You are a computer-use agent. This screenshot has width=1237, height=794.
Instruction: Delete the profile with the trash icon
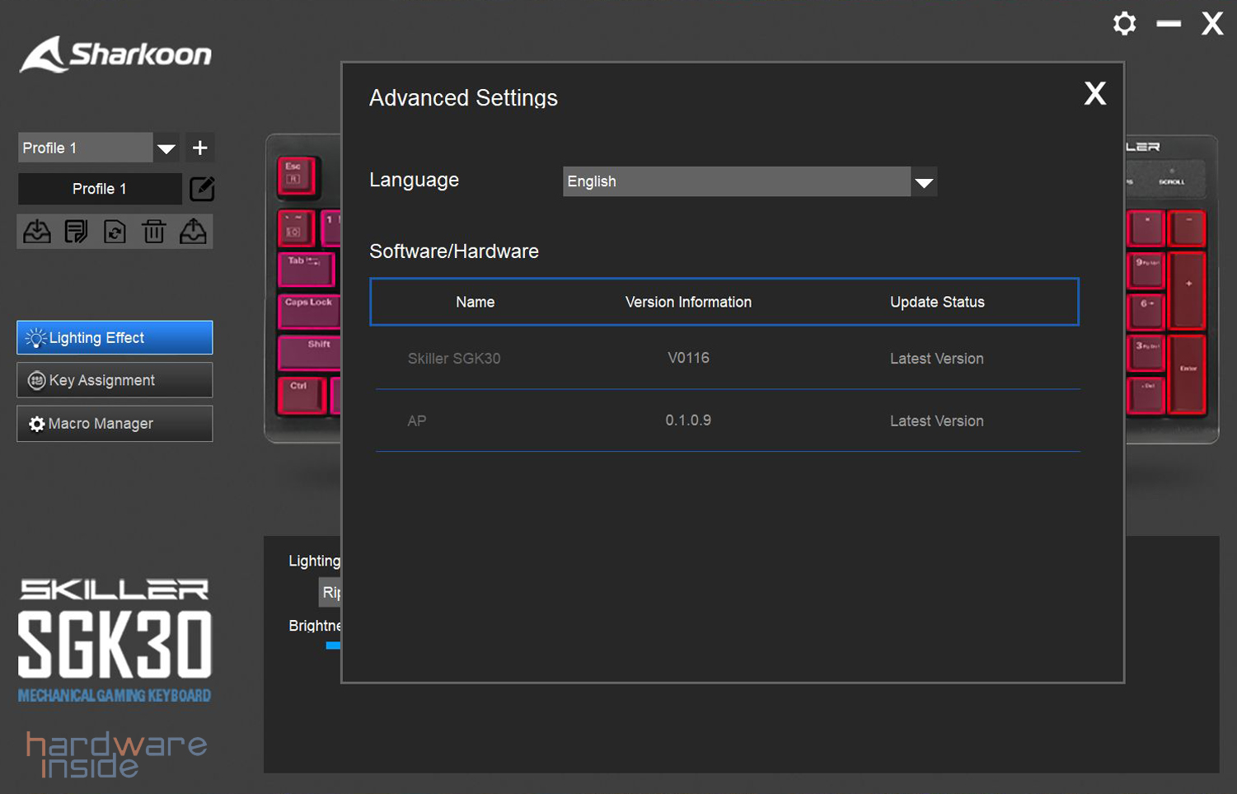tap(154, 232)
